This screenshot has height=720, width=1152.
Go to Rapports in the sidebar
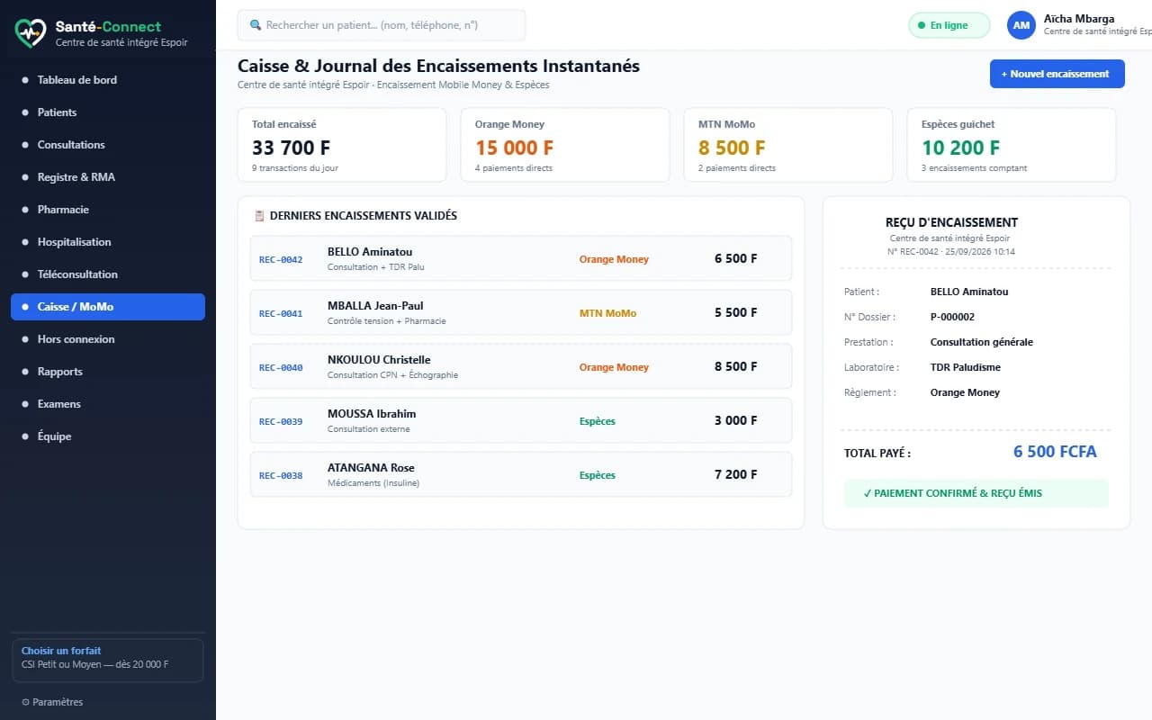pos(108,372)
